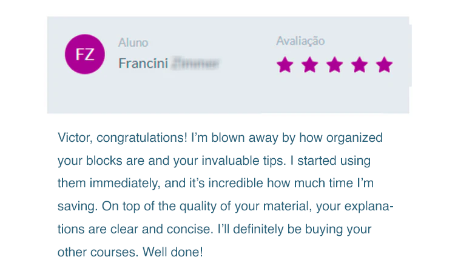Click the FZ avatar circle
Image resolution: width=455 pixels, height=277 pixels.
coord(85,54)
